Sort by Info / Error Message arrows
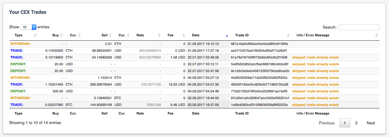 click(x=376, y=35)
